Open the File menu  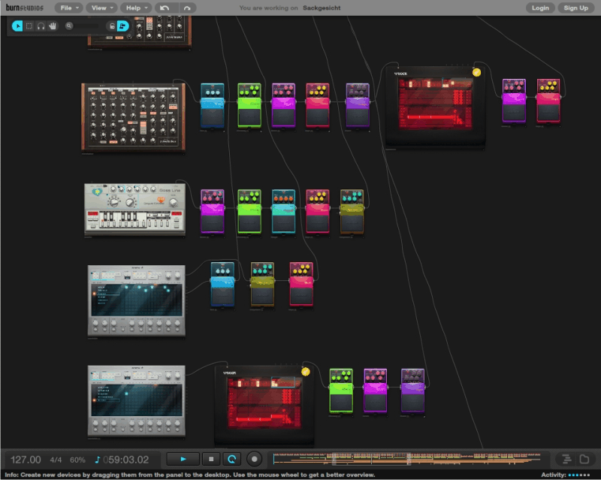tap(68, 8)
